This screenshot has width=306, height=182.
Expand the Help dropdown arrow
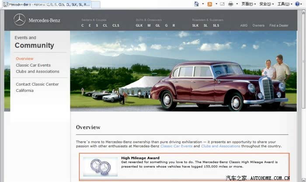tap(301, 4)
